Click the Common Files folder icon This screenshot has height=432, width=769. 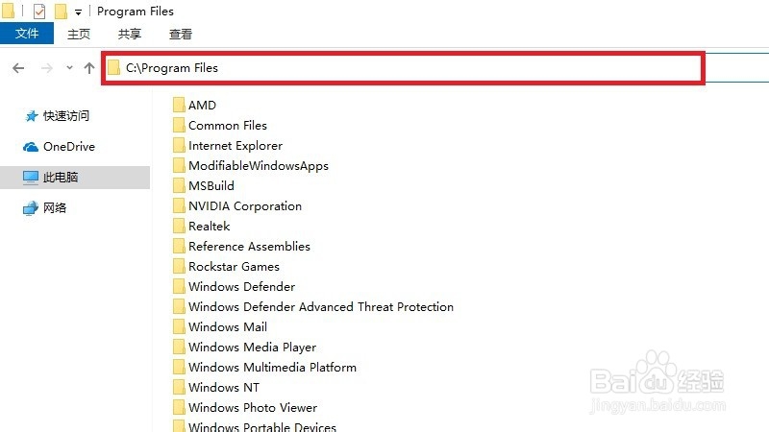[x=179, y=125]
